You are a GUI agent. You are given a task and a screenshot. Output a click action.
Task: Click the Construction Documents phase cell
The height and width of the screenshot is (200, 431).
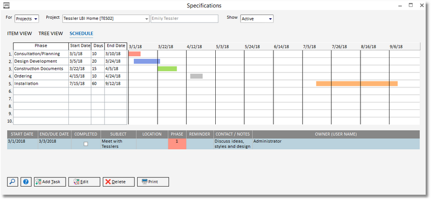click(41, 69)
